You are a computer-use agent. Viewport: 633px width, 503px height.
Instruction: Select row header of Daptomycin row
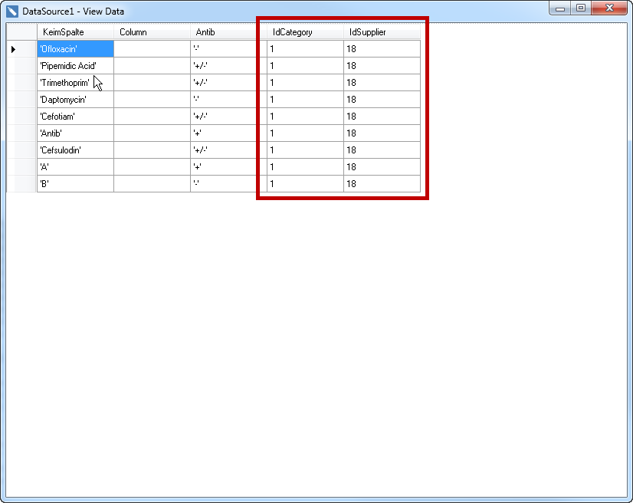[x=21, y=100]
